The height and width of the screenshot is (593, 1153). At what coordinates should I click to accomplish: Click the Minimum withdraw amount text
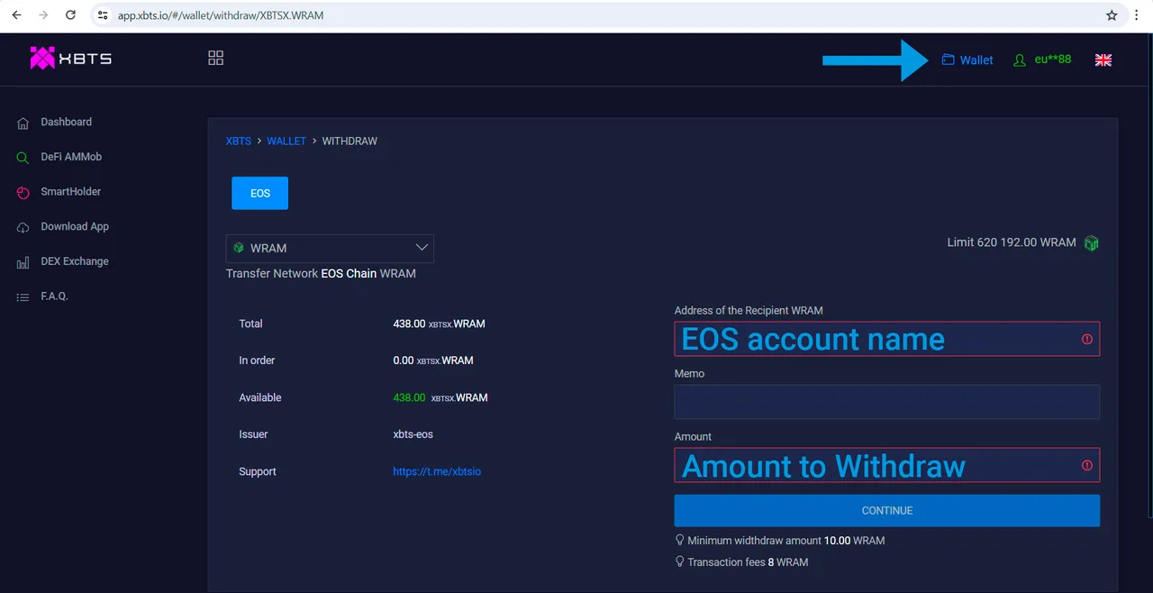pyautogui.click(x=785, y=541)
